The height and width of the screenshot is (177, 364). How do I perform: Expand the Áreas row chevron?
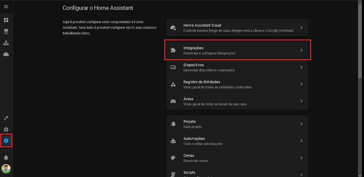tap(301, 101)
